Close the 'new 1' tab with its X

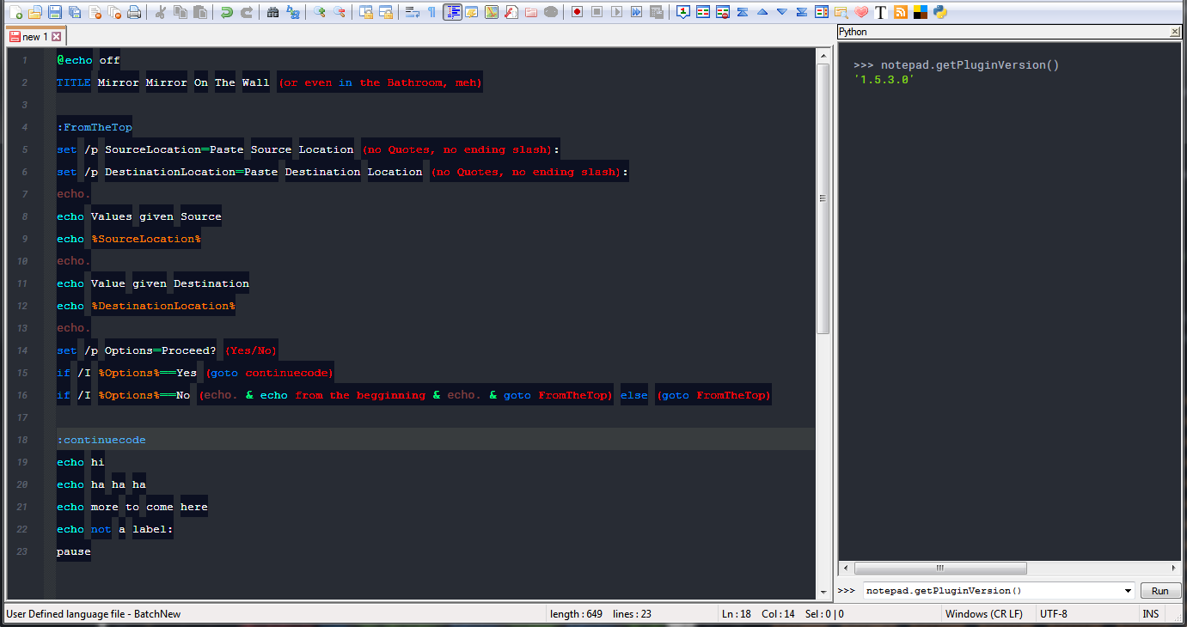point(57,37)
